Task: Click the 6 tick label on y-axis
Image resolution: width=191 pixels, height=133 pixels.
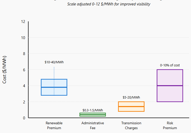Action: pyautogui.click(x=24, y=70)
